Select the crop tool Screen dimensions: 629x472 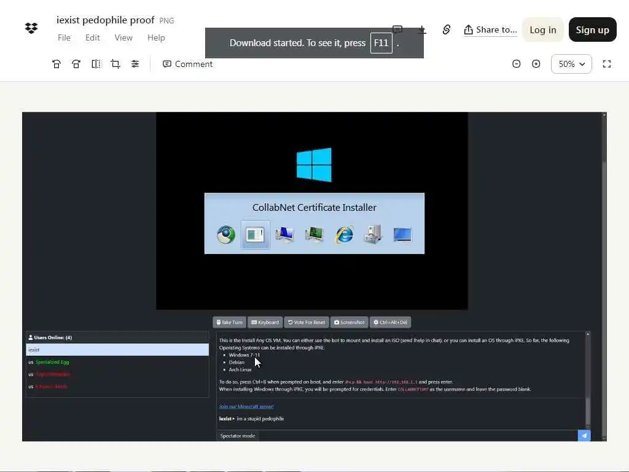pos(115,64)
